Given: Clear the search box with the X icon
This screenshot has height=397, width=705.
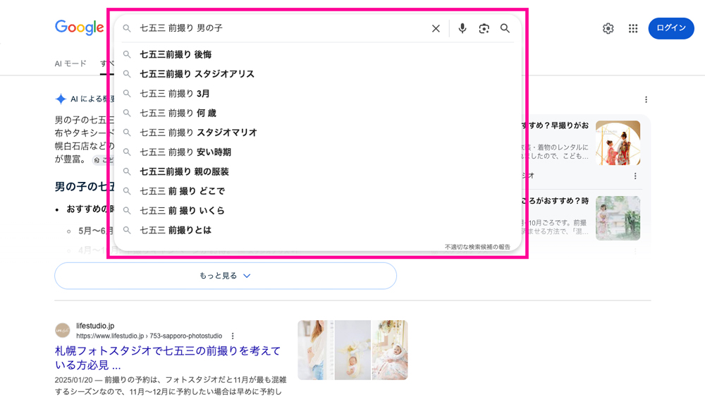Looking at the screenshot, I should click(x=436, y=28).
